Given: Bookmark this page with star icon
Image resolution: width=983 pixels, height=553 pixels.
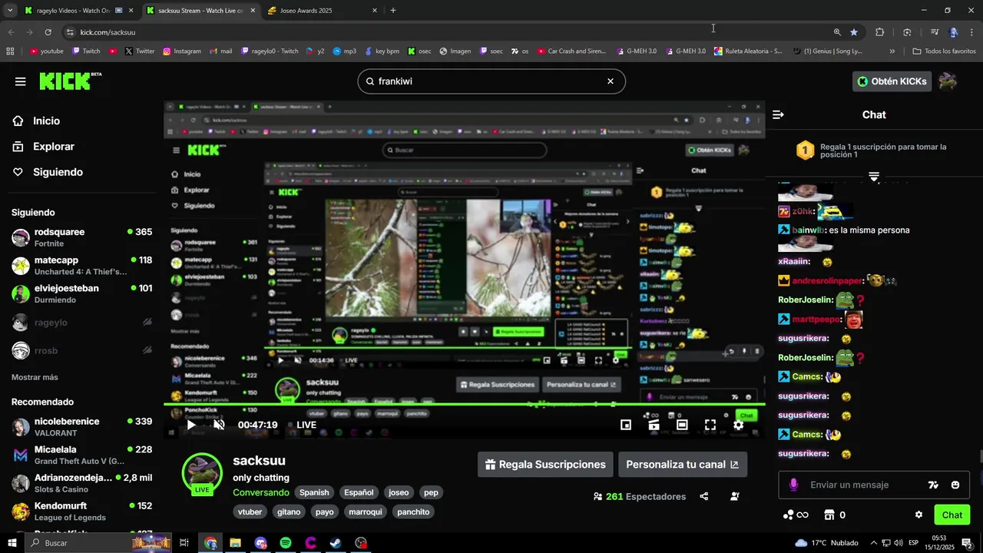Looking at the screenshot, I should [854, 32].
